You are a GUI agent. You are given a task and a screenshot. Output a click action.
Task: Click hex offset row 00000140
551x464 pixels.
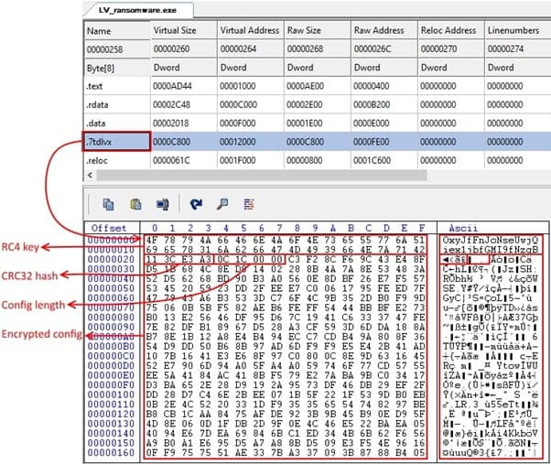(x=111, y=433)
